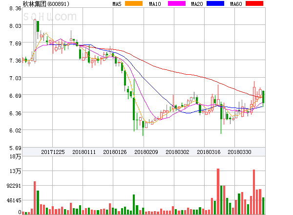The width and height of the screenshot is (293, 215).
Task: Click the 6.36 price axis label
Action: pyautogui.click(x=15, y=113)
